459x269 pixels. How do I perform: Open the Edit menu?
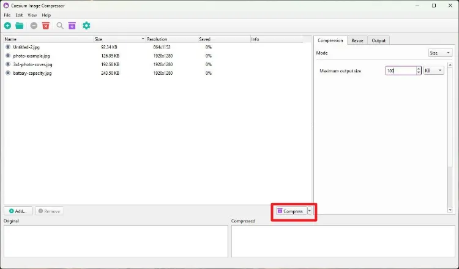coord(19,15)
